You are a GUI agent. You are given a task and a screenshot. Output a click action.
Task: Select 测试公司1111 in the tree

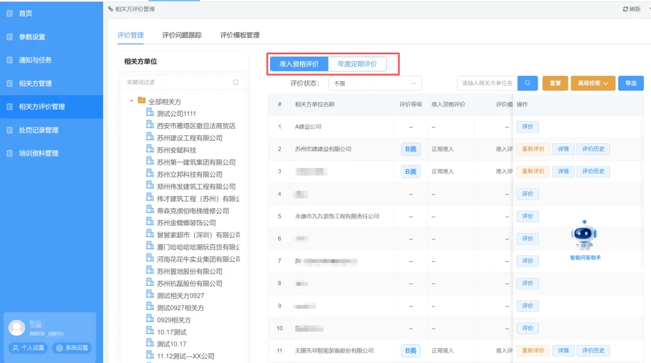pos(176,114)
